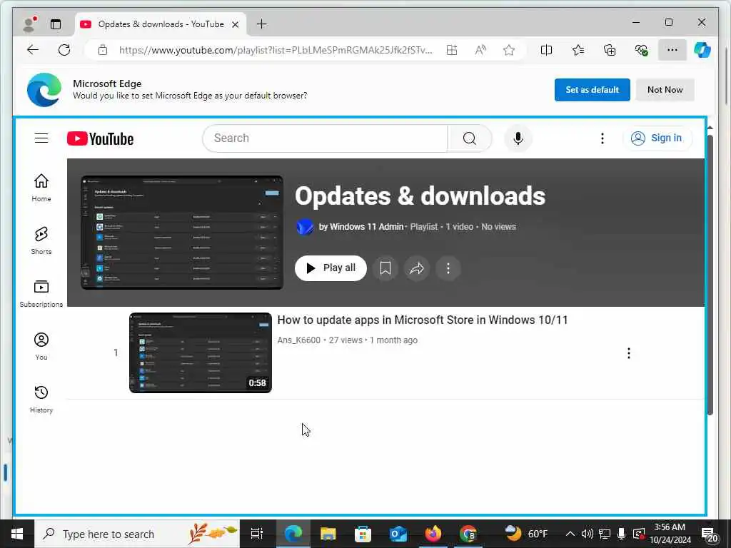
Task: Click Read aloud icon in address bar
Action: pos(480,50)
